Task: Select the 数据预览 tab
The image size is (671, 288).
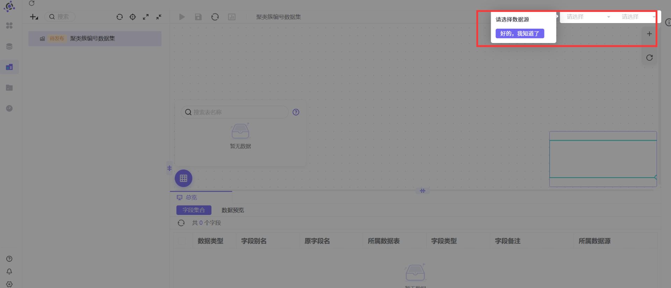Action: [x=233, y=210]
